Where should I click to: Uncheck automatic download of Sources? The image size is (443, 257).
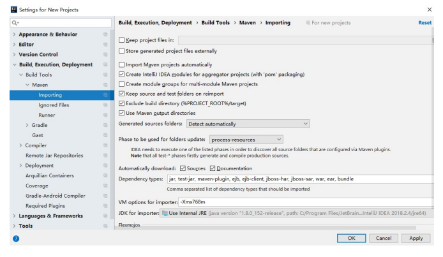pyautogui.click(x=183, y=168)
